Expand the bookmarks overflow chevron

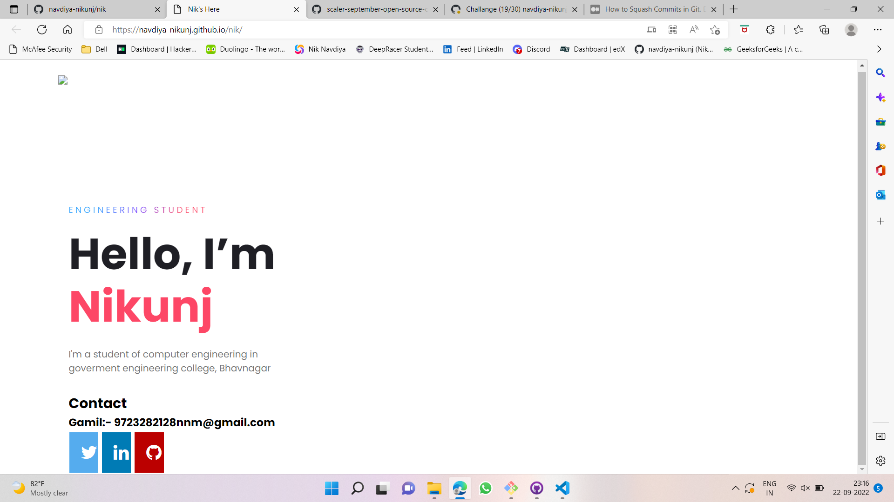point(879,49)
